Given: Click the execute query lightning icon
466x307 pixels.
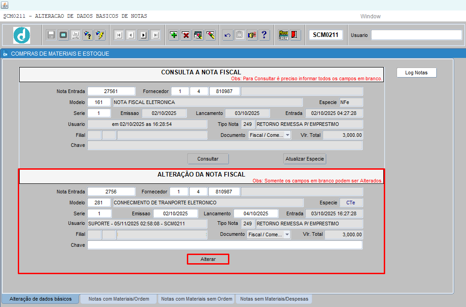Looking at the screenshot, I should 100,35.
